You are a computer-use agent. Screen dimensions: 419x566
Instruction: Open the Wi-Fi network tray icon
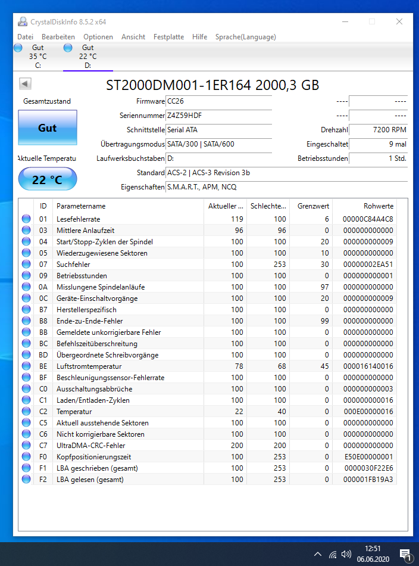[333, 555]
